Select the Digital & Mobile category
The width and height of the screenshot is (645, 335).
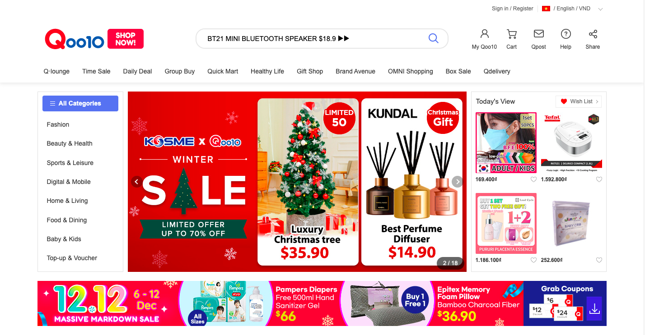click(x=69, y=182)
